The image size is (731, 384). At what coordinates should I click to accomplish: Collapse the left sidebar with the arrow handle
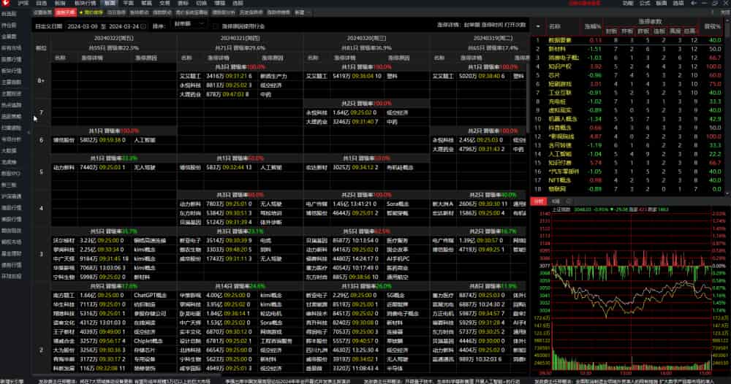pyautogui.click(x=29, y=133)
